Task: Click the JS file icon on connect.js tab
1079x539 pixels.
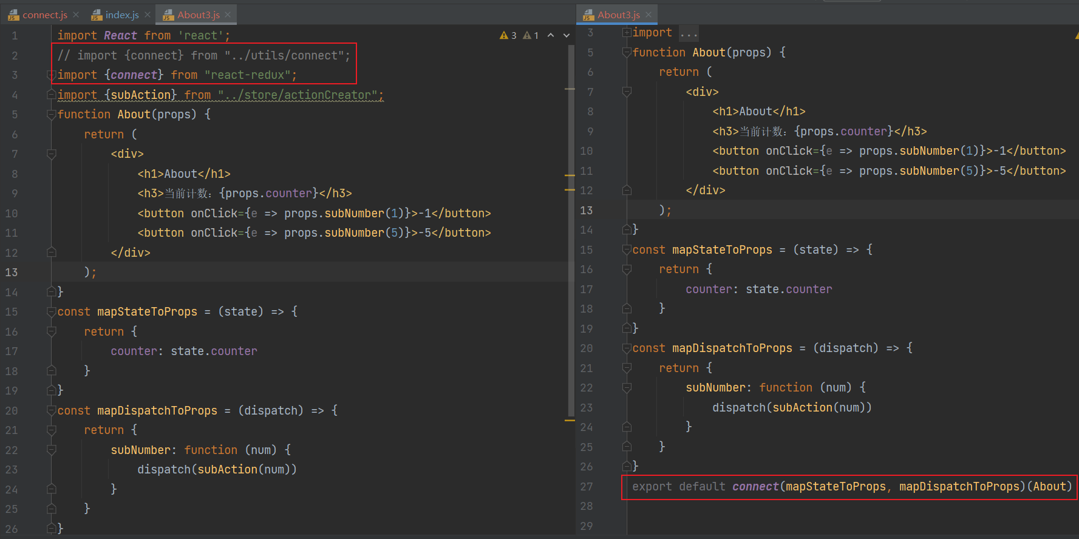Action: pyautogui.click(x=14, y=15)
